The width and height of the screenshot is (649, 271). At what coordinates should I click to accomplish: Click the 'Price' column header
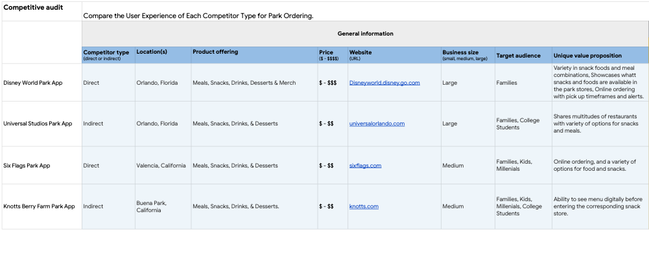[333, 55]
